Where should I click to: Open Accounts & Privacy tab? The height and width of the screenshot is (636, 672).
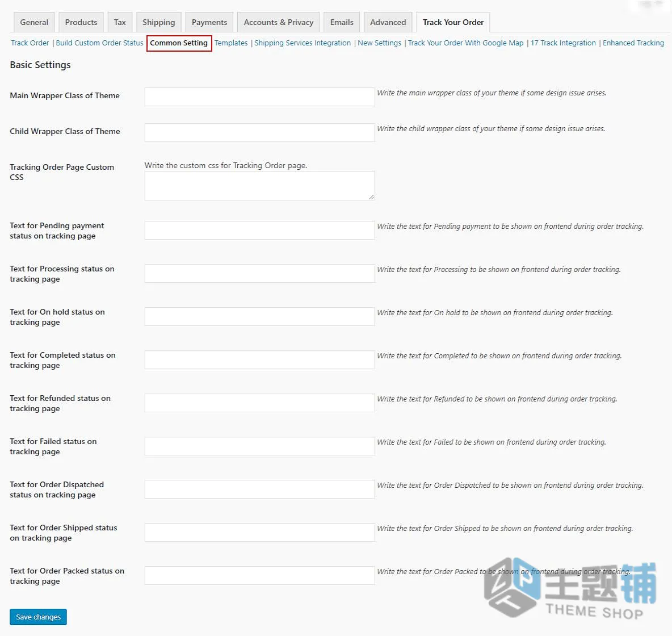pos(279,22)
